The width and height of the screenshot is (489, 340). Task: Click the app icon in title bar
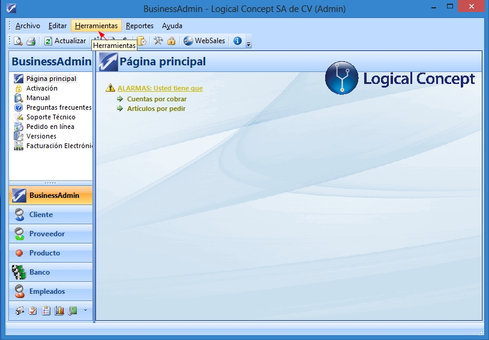pos(11,8)
